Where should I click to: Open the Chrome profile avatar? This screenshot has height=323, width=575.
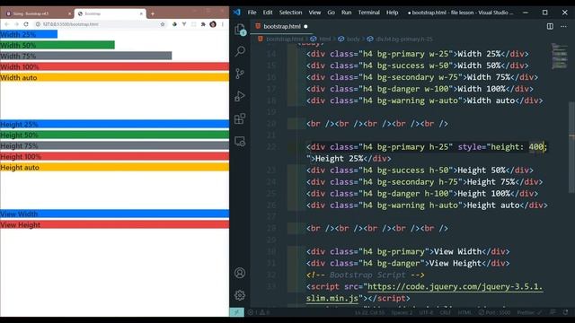pos(213,24)
